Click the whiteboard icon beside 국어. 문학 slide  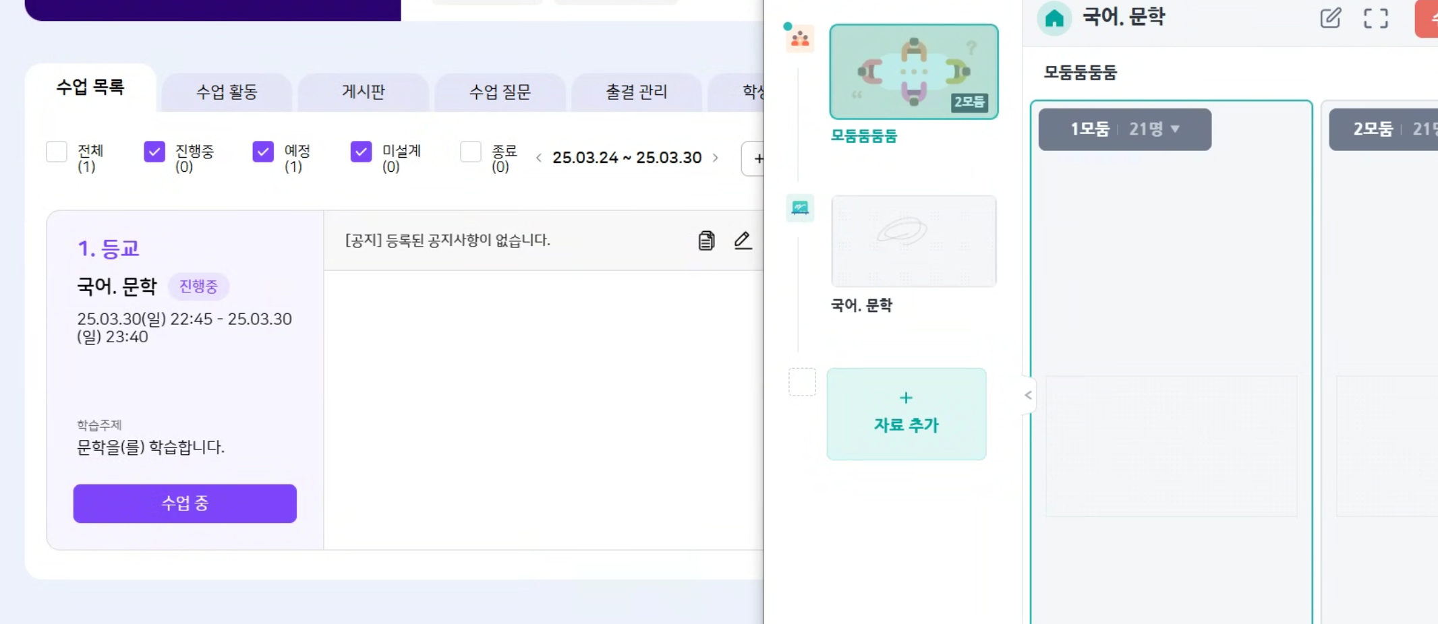pos(800,208)
